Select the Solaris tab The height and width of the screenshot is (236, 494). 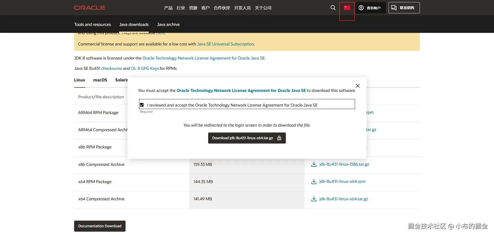point(121,80)
